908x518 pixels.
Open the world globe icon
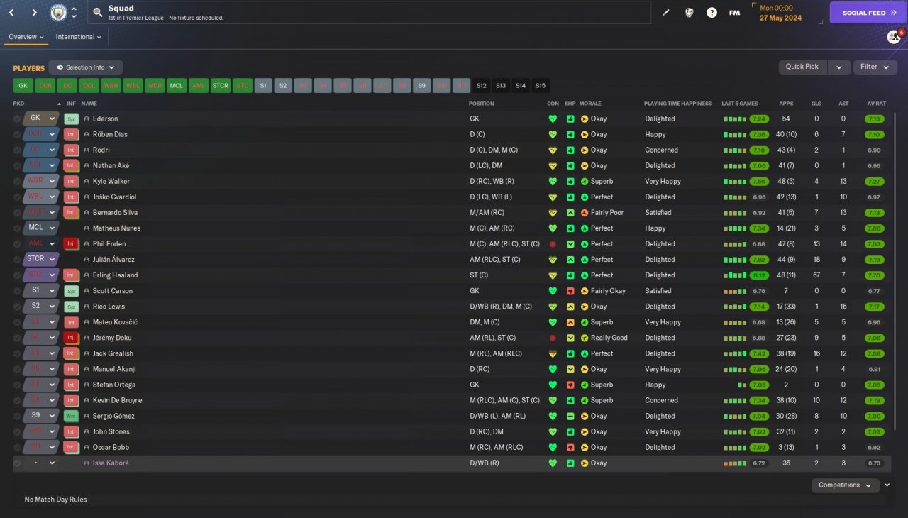[689, 13]
